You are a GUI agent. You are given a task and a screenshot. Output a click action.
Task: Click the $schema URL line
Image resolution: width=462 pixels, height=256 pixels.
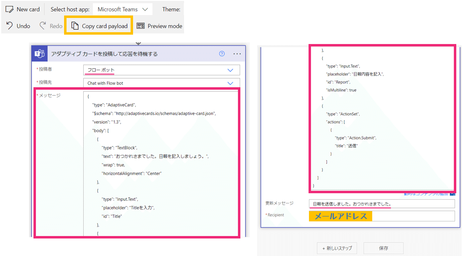[x=154, y=113]
